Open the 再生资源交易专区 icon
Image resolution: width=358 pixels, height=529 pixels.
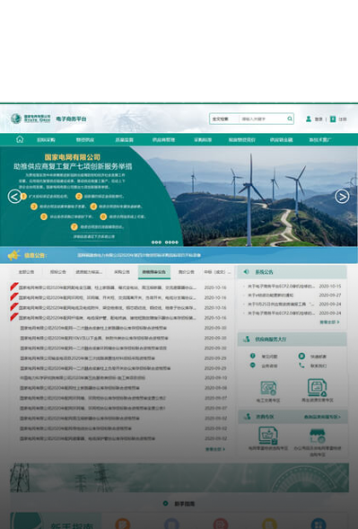click(317, 388)
